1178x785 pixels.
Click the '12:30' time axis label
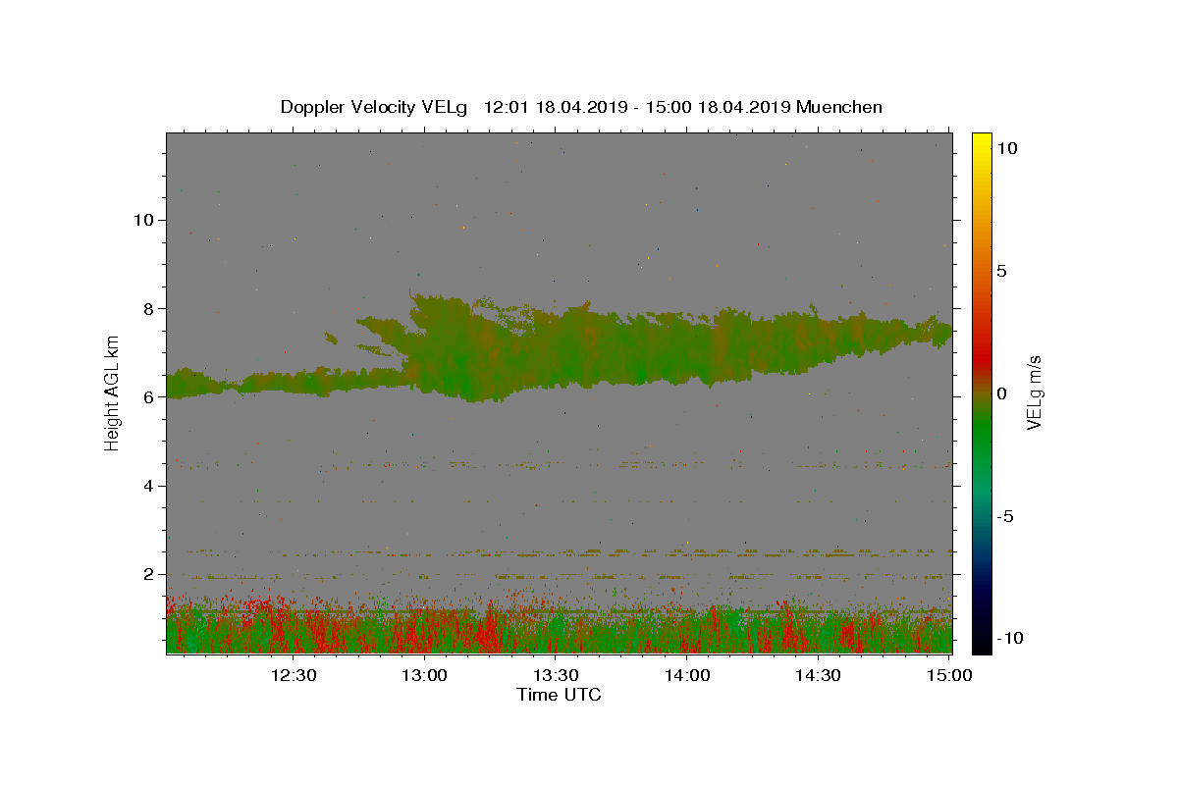coord(294,675)
